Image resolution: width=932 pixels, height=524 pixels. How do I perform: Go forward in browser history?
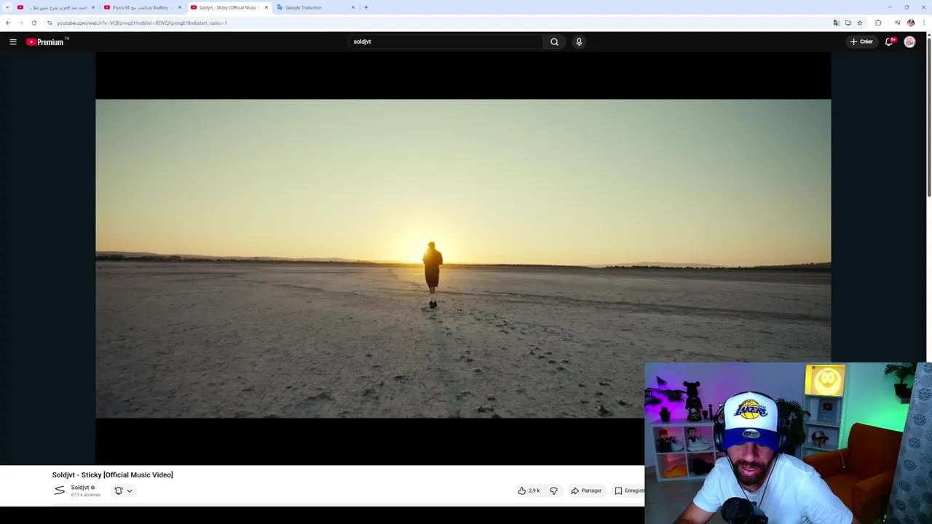(20, 23)
